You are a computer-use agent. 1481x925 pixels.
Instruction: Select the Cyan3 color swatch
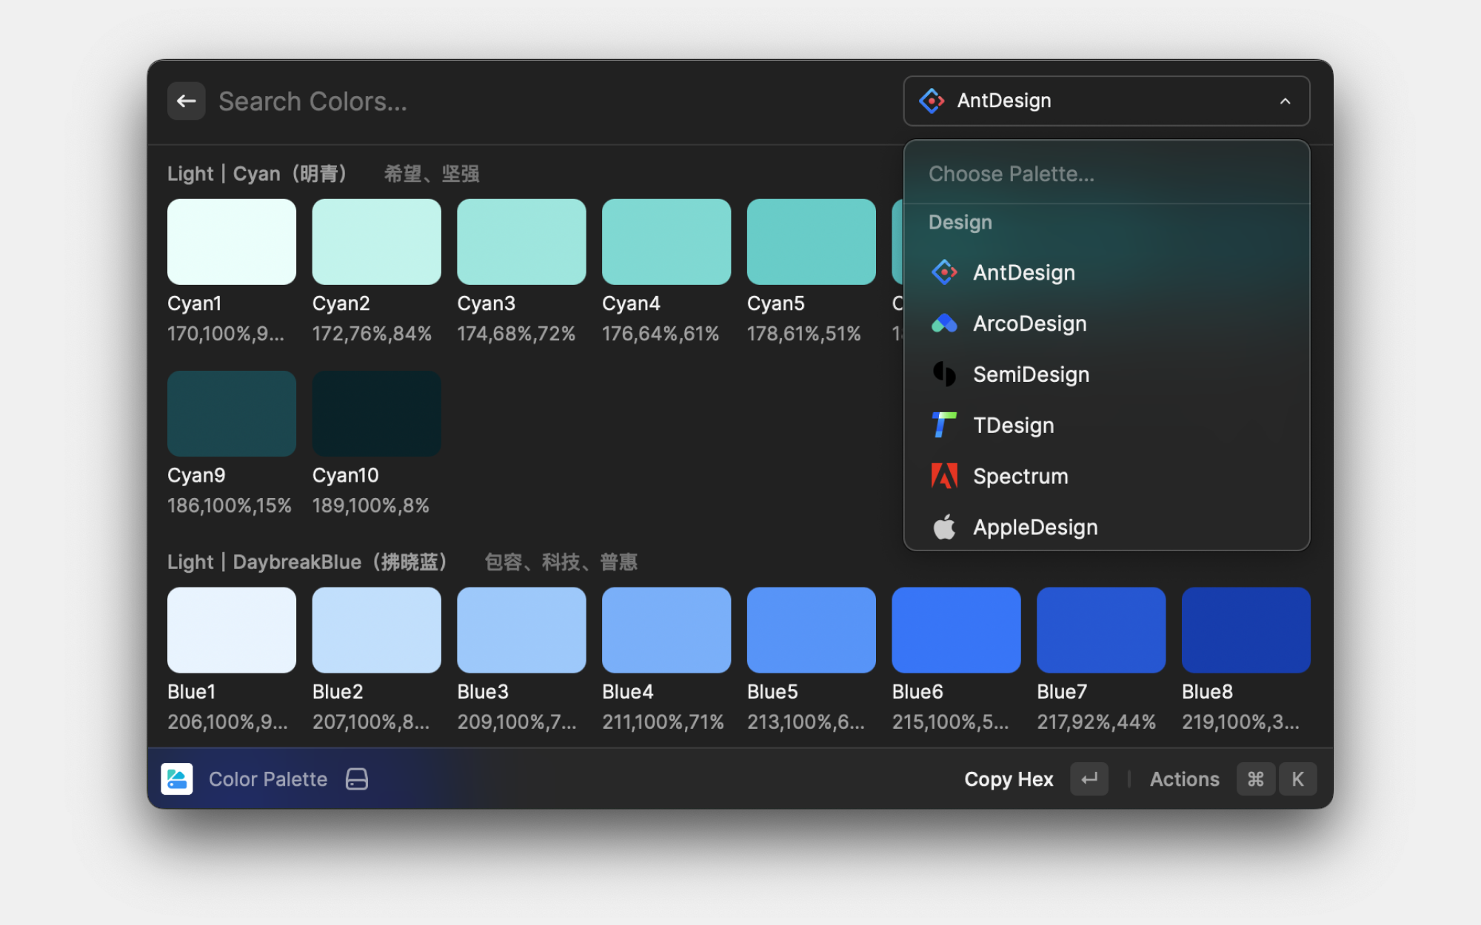click(521, 241)
